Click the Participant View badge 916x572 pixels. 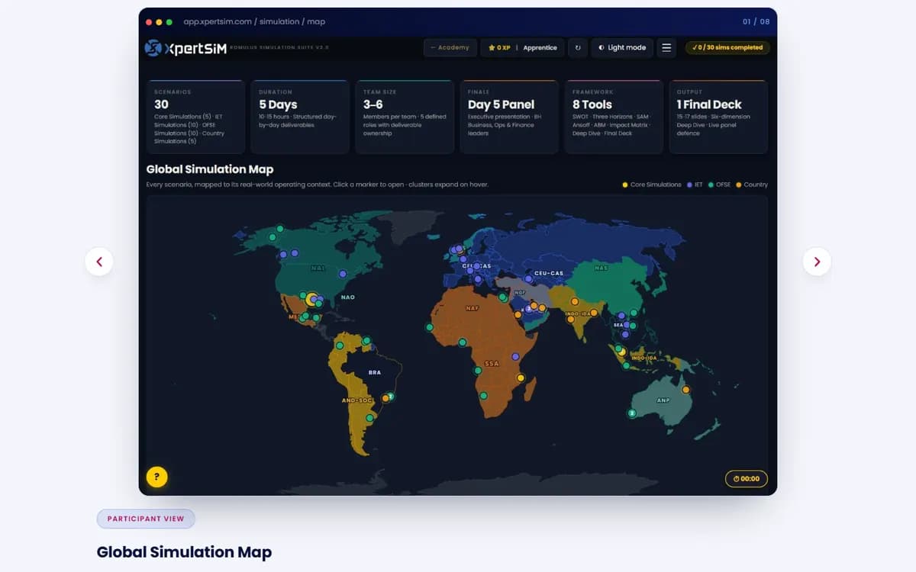point(146,519)
